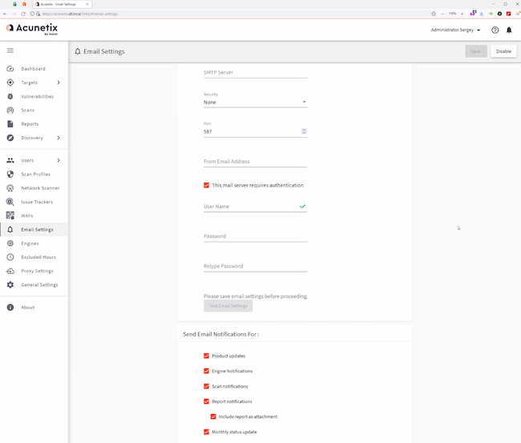Bookmark page with the star icon
This screenshot has width=521, height=443.
coord(434,14)
